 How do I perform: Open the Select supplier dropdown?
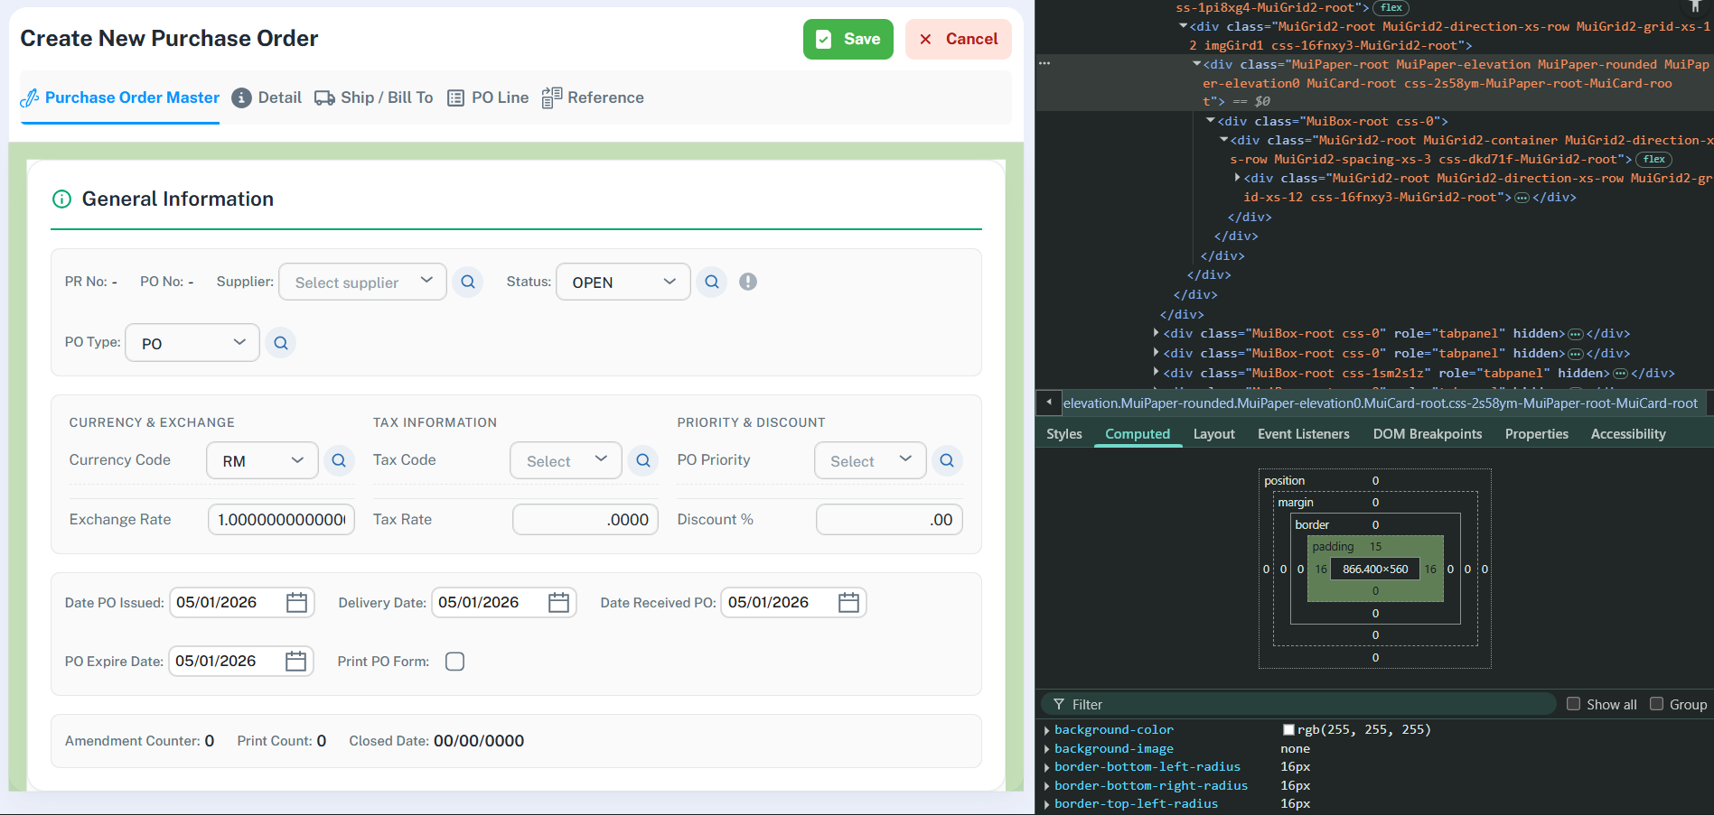pyautogui.click(x=362, y=282)
